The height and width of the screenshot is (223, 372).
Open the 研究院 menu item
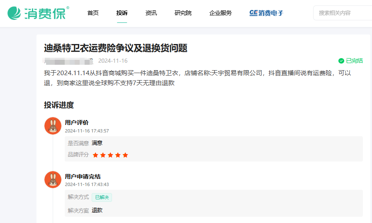183,13
